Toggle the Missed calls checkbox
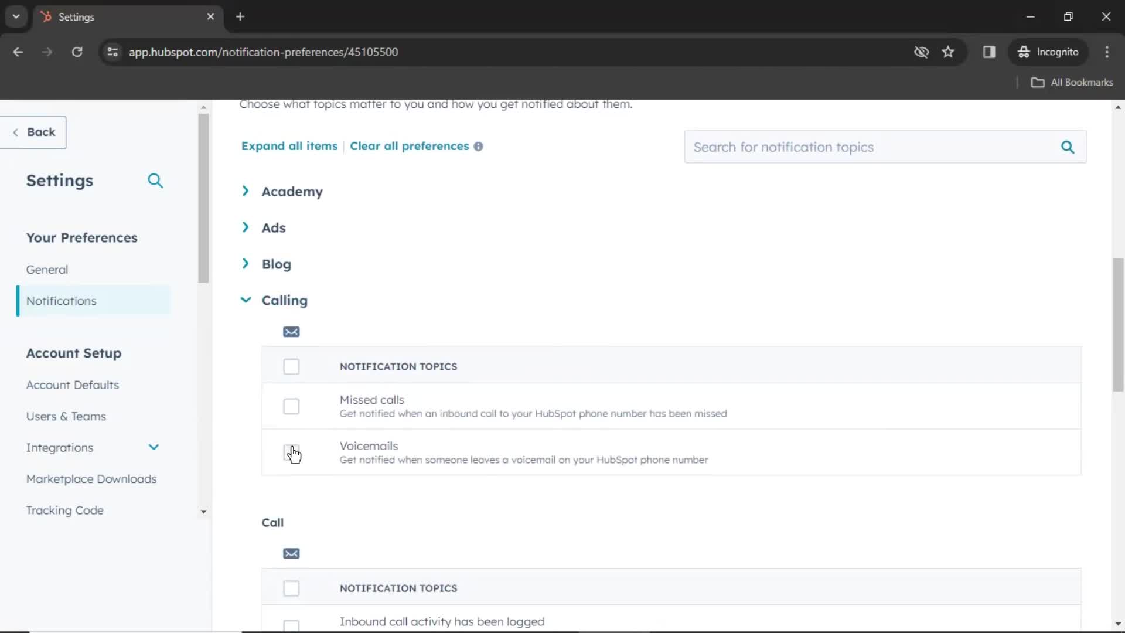1125x633 pixels. (x=291, y=406)
